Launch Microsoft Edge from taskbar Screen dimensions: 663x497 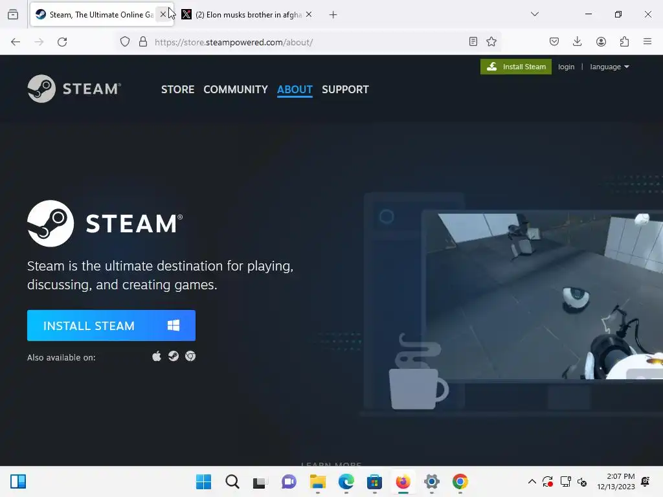(346, 481)
